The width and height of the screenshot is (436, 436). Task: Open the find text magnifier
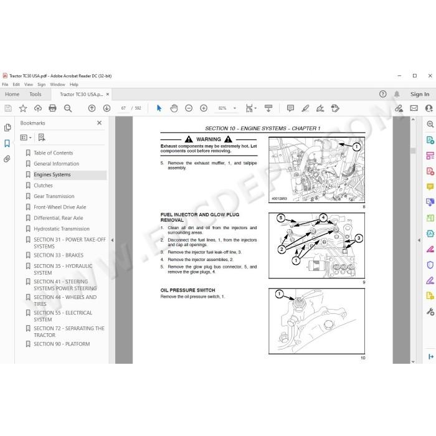[68, 108]
